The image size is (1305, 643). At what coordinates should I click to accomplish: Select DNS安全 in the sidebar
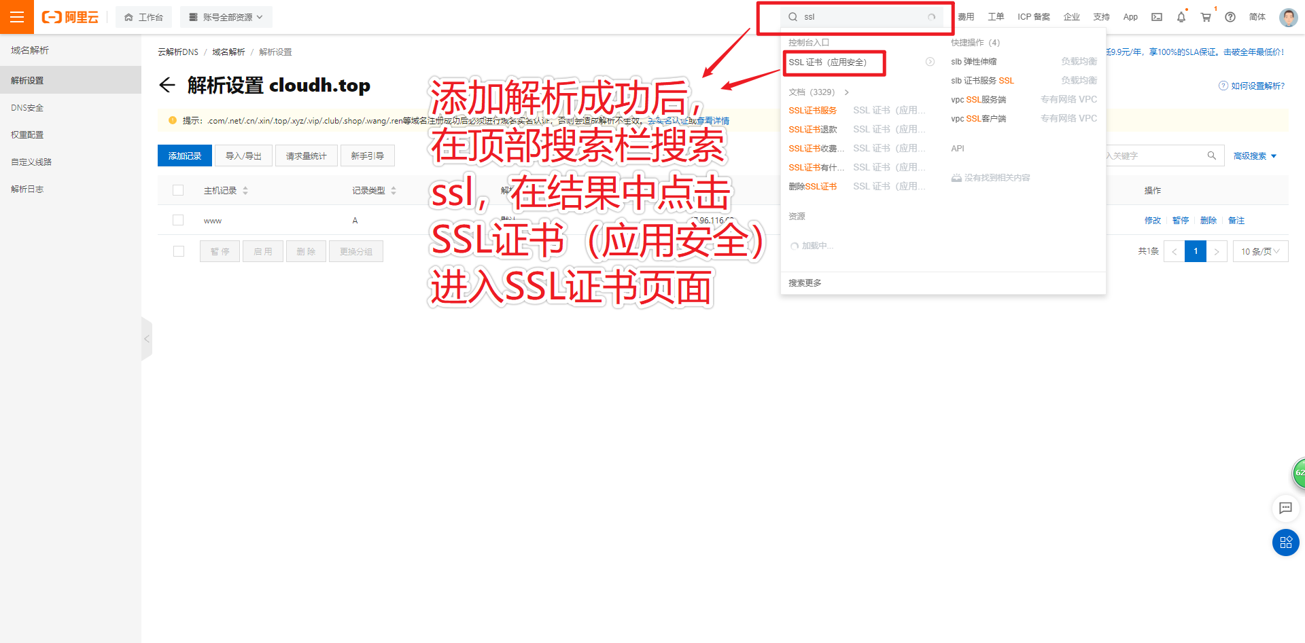coord(71,107)
